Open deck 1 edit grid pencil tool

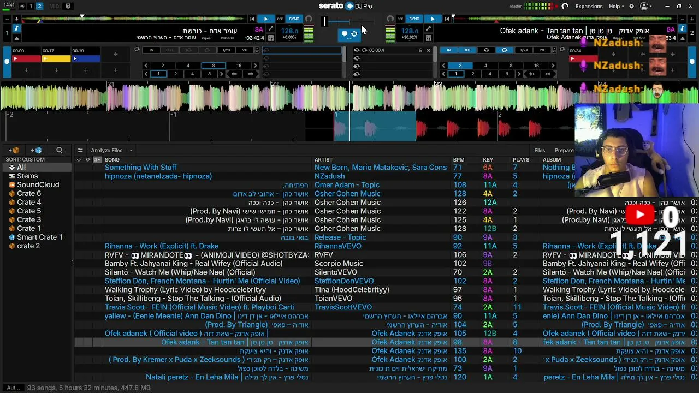point(270,29)
